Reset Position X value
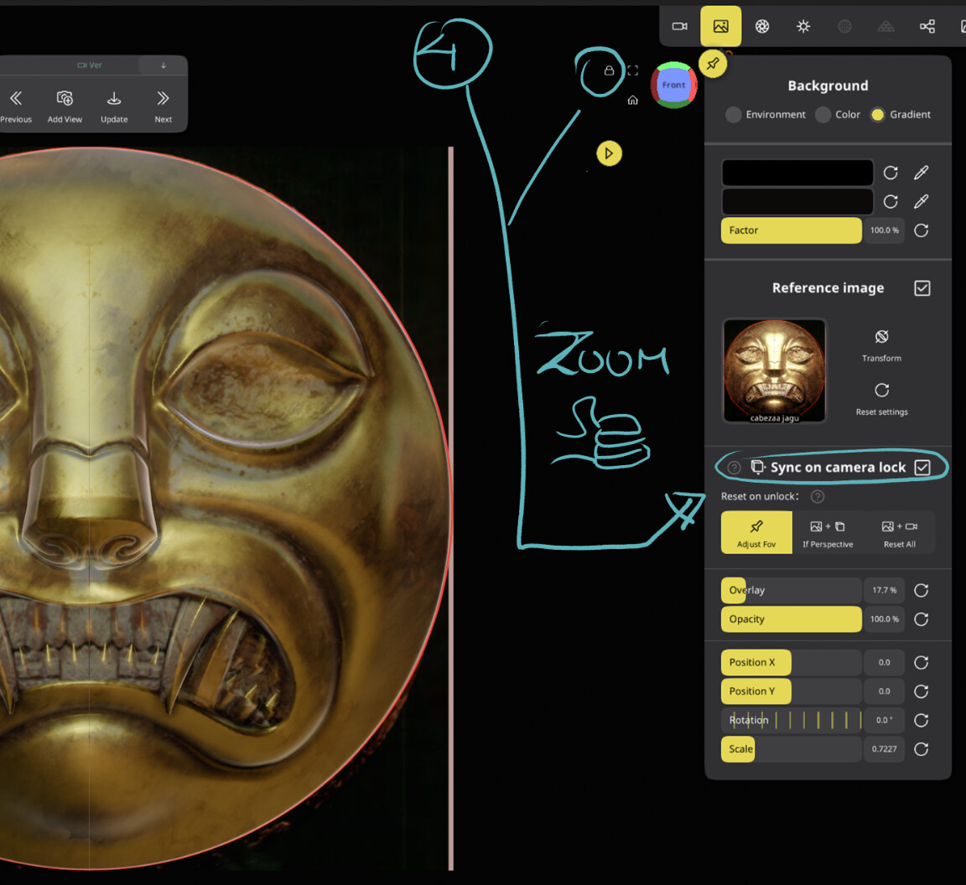The height and width of the screenshot is (885, 966). pos(921,663)
